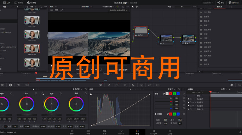Expand the Corrector 3 keyframe row
Screen dimensions: 242x135
pyautogui.click(x=195, y=106)
